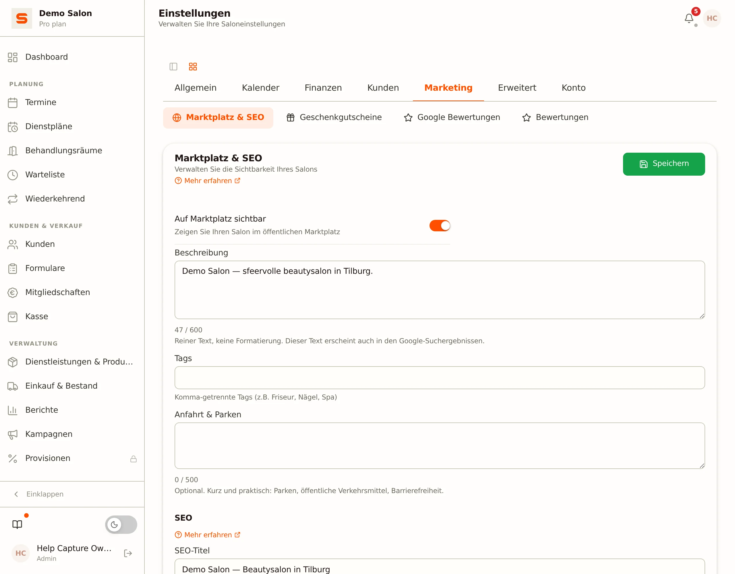This screenshot has height=574, width=735.
Task: Open Kasse page
Action: coord(72,317)
